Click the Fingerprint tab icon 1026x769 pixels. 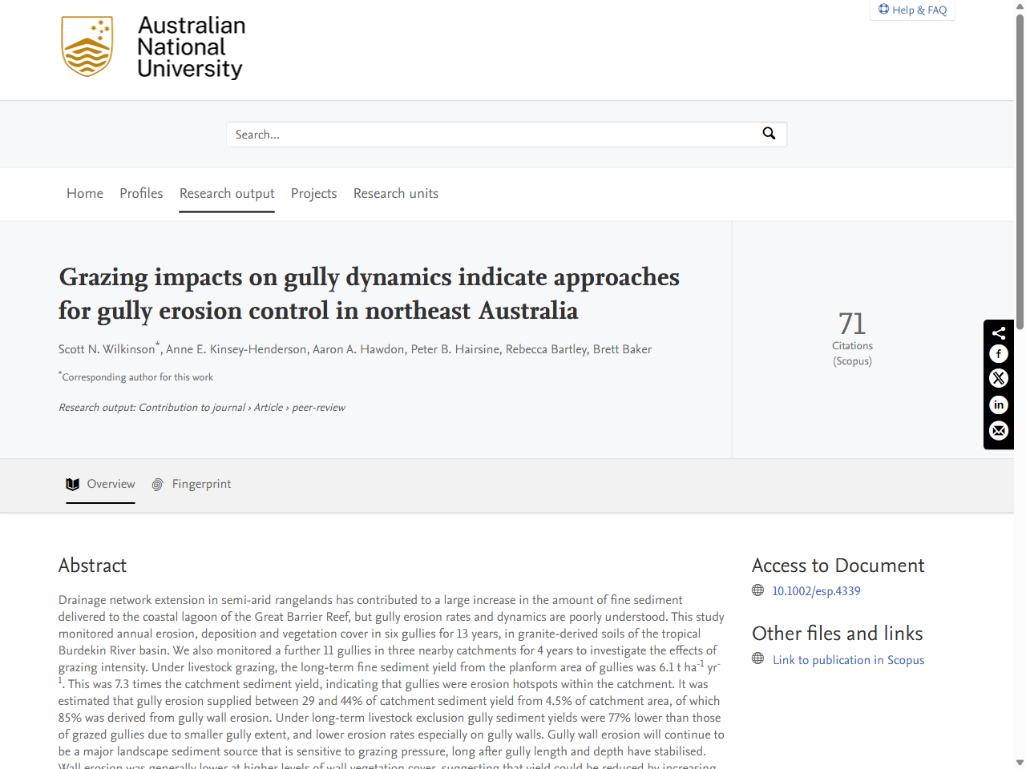pyautogui.click(x=157, y=485)
